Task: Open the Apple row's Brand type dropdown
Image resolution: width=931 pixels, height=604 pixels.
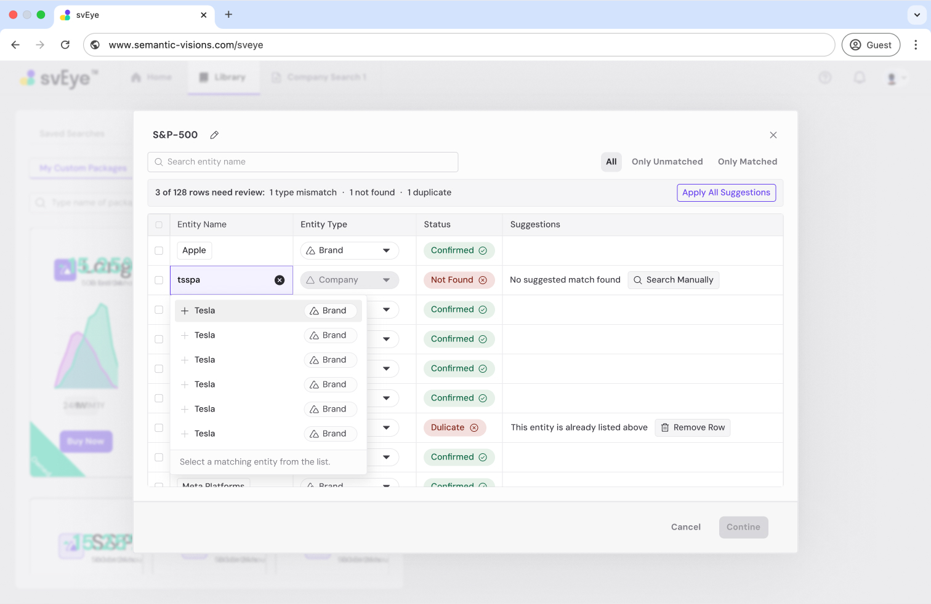Action: [x=350, y=251]
